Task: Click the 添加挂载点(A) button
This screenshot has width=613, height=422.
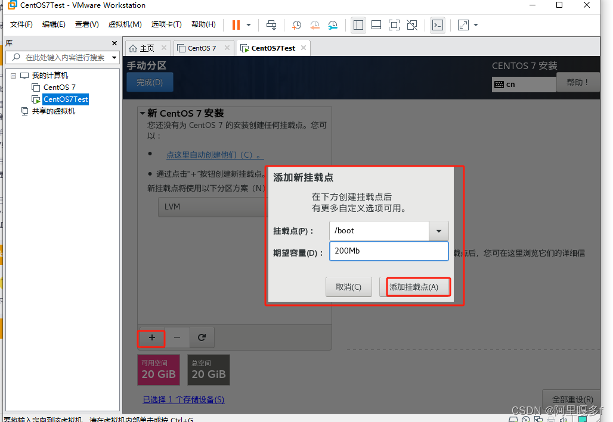Action: tap(417, 286)
